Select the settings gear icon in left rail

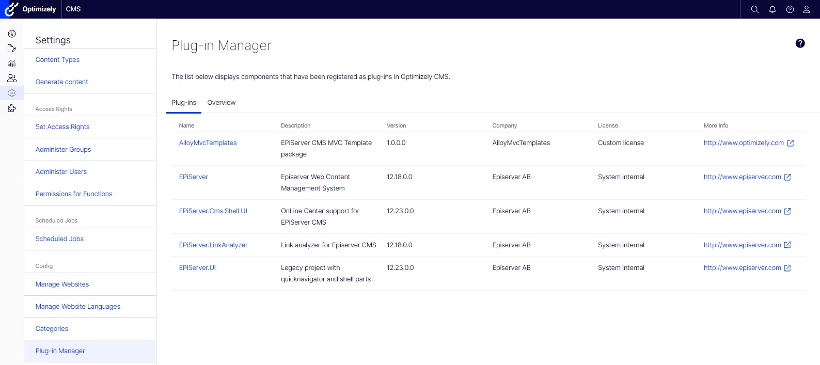click(x=12, y=93)
